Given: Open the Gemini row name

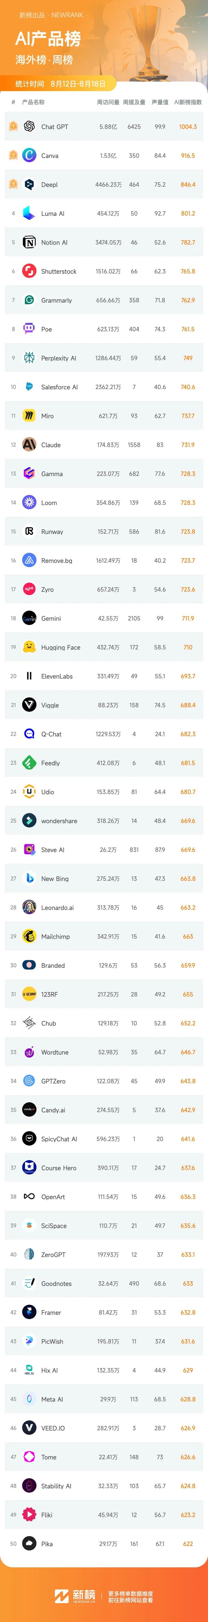Looking at the screenshot, I should tap(51, 618).
